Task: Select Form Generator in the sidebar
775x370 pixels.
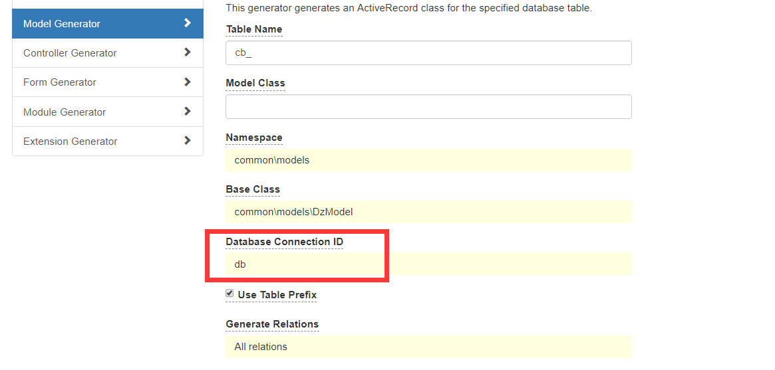Action: (108, 82)
